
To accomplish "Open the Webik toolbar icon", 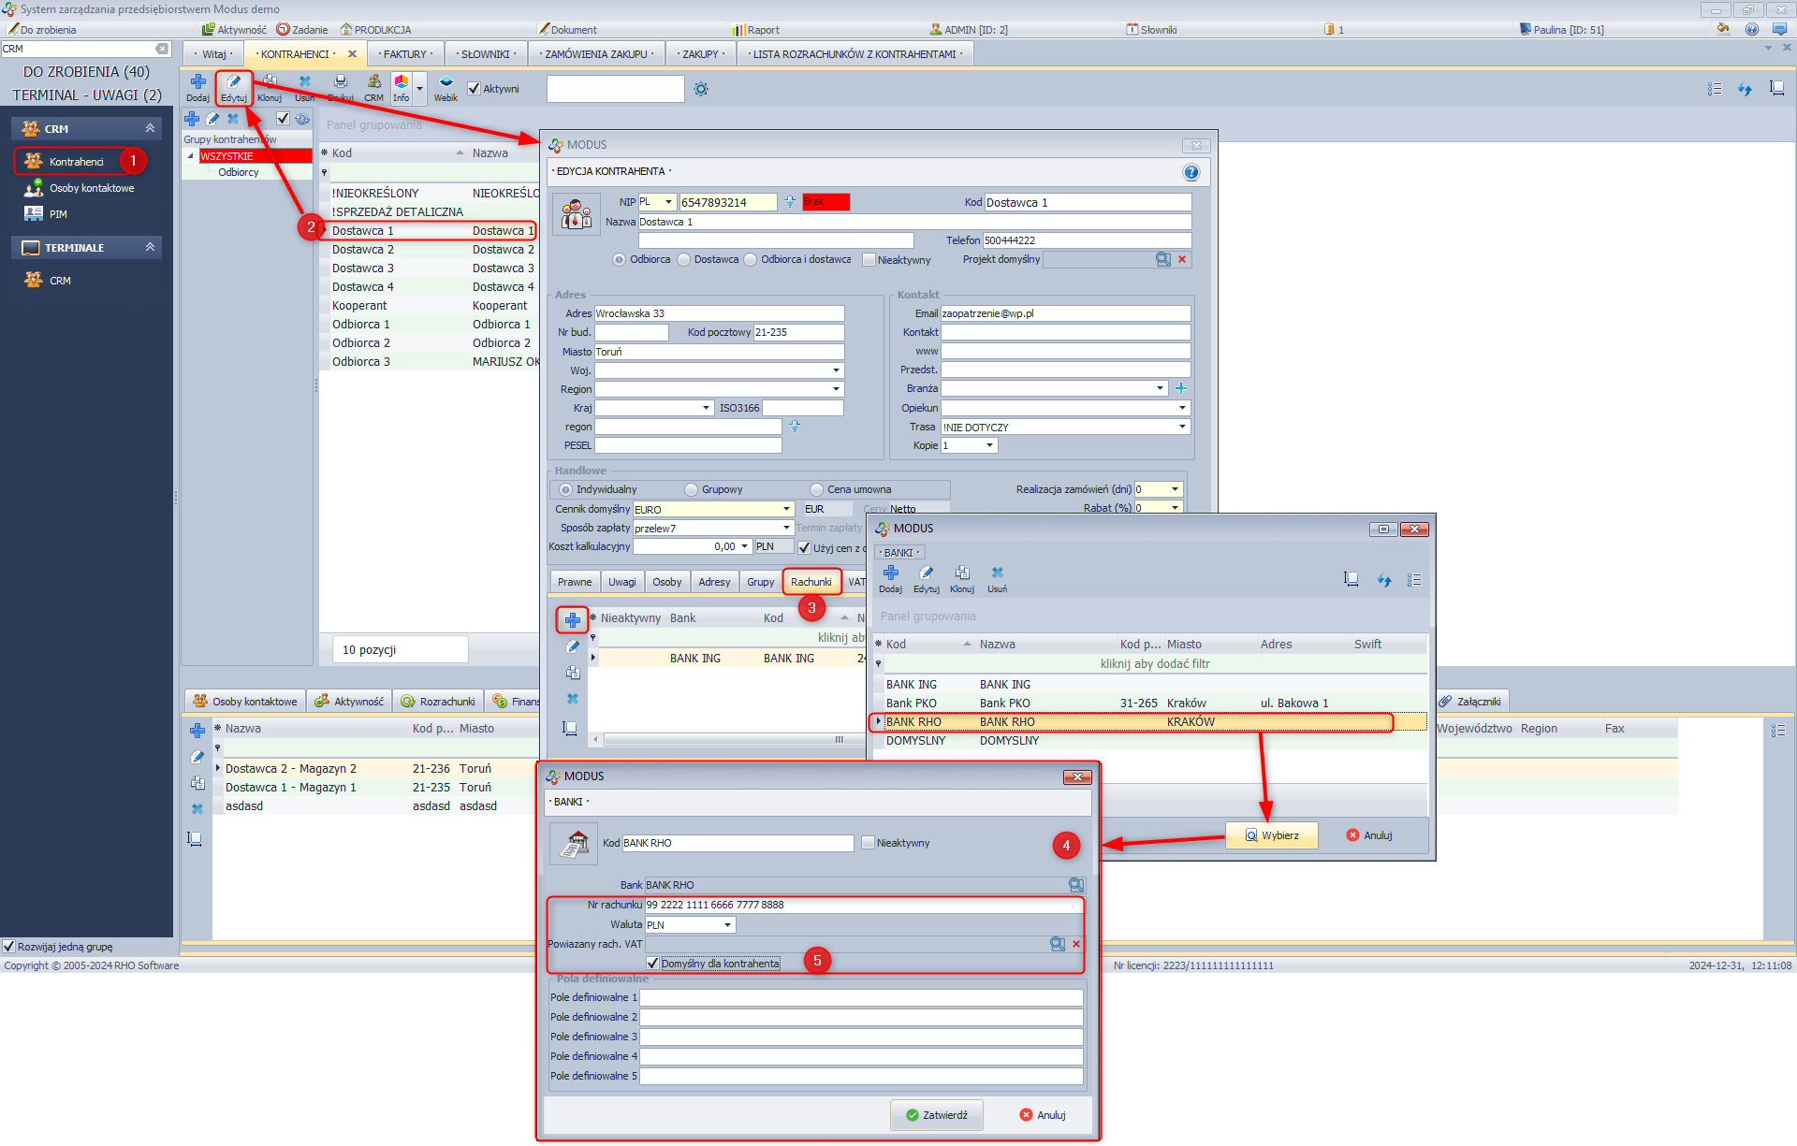I will pyautogui.click(x=446, y=84).
